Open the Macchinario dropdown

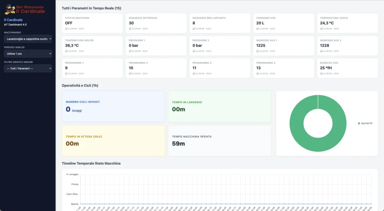[x=28, y=39]
